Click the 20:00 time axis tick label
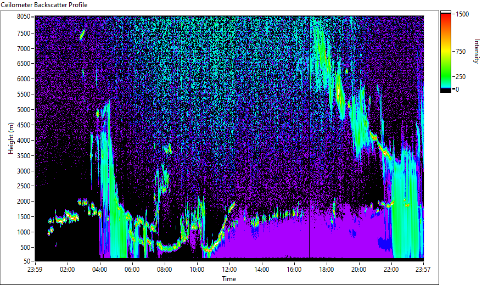 [358, 270]
